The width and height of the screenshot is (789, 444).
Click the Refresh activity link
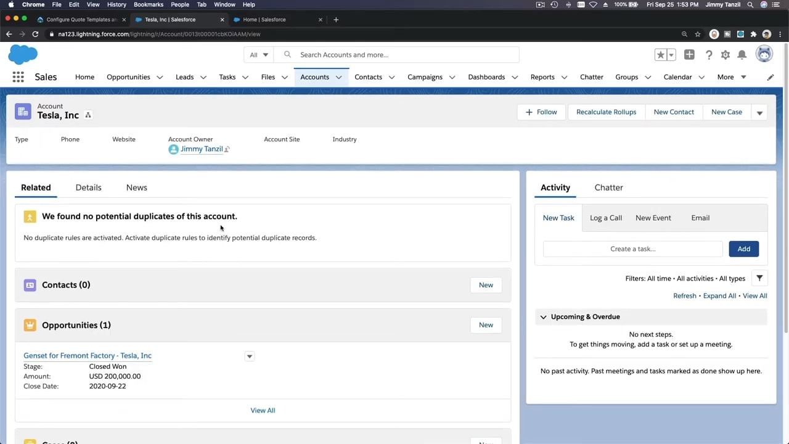point(684,296)
